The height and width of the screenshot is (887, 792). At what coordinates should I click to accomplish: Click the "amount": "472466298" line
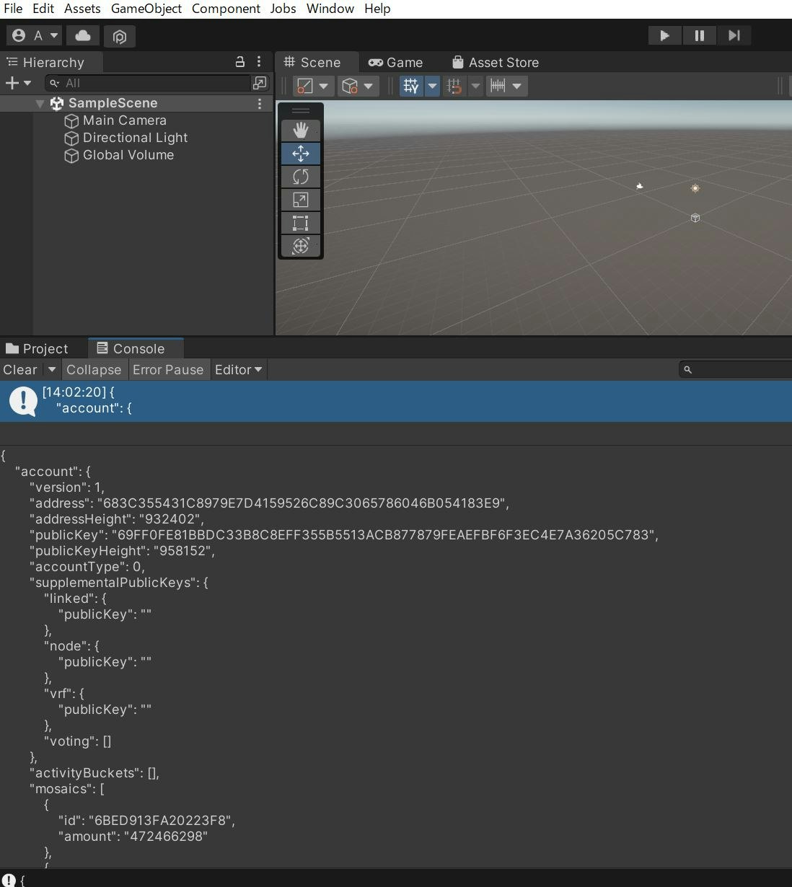(133, 837)
